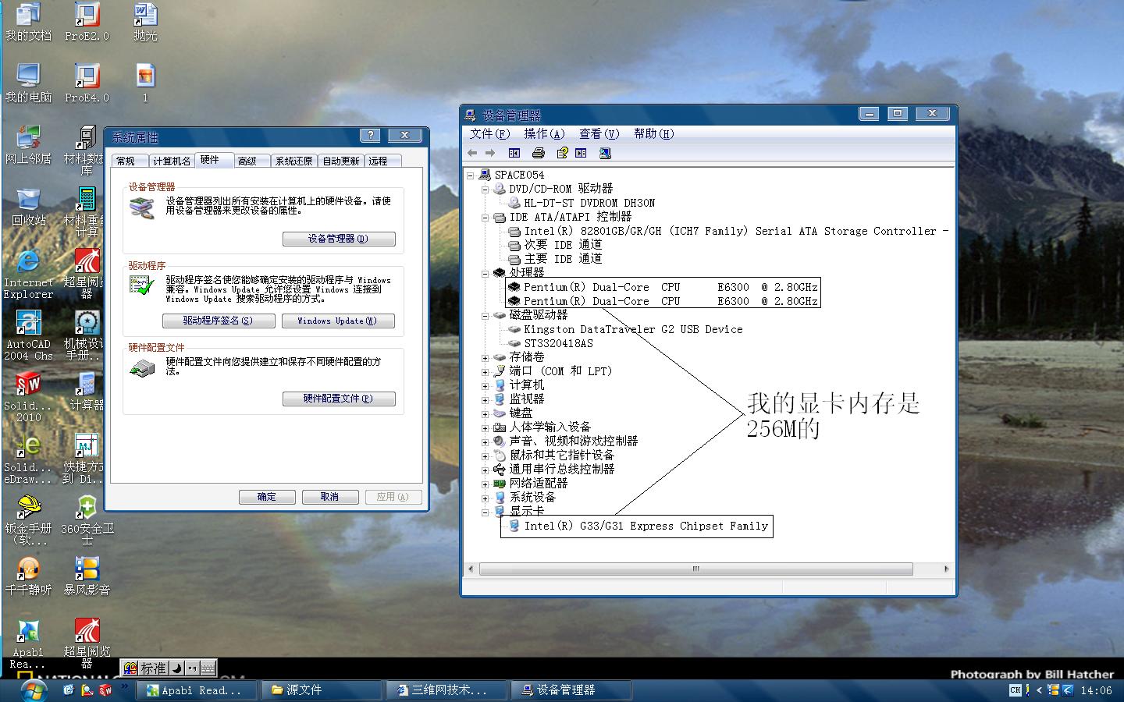Image resolution: width=1124 pixels, height=702 pixels.
Task: Open Properties help icon in Device Manager toolbar
Action: pyautogui.click(x=561, y=154)
